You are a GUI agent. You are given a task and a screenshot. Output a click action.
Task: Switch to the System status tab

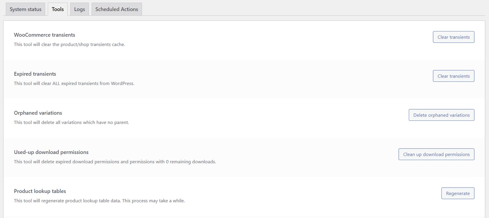[x=25, y=9]
